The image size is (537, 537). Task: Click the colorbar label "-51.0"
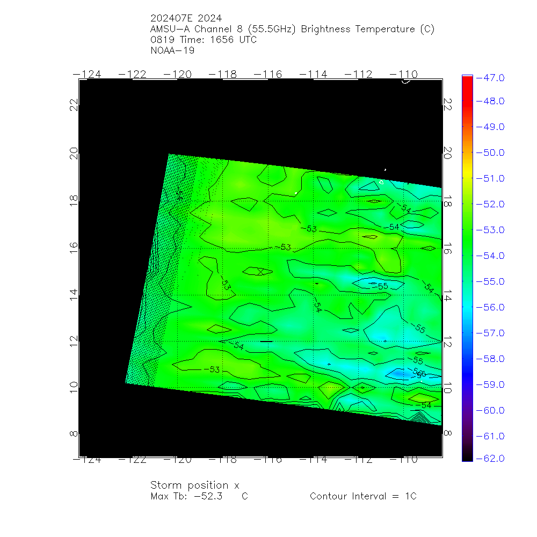[490, 178]
